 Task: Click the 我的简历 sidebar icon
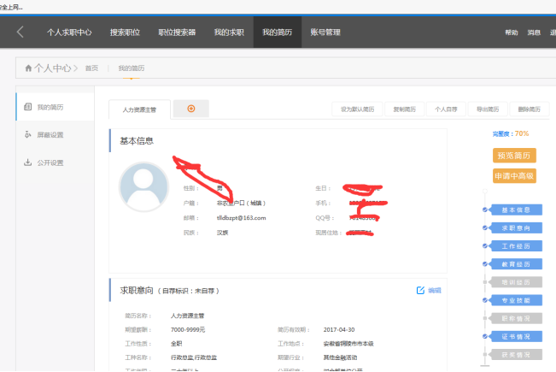point(28,107)
